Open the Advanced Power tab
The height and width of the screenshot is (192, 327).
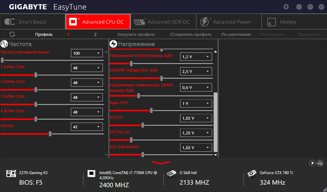coord(229,22)
